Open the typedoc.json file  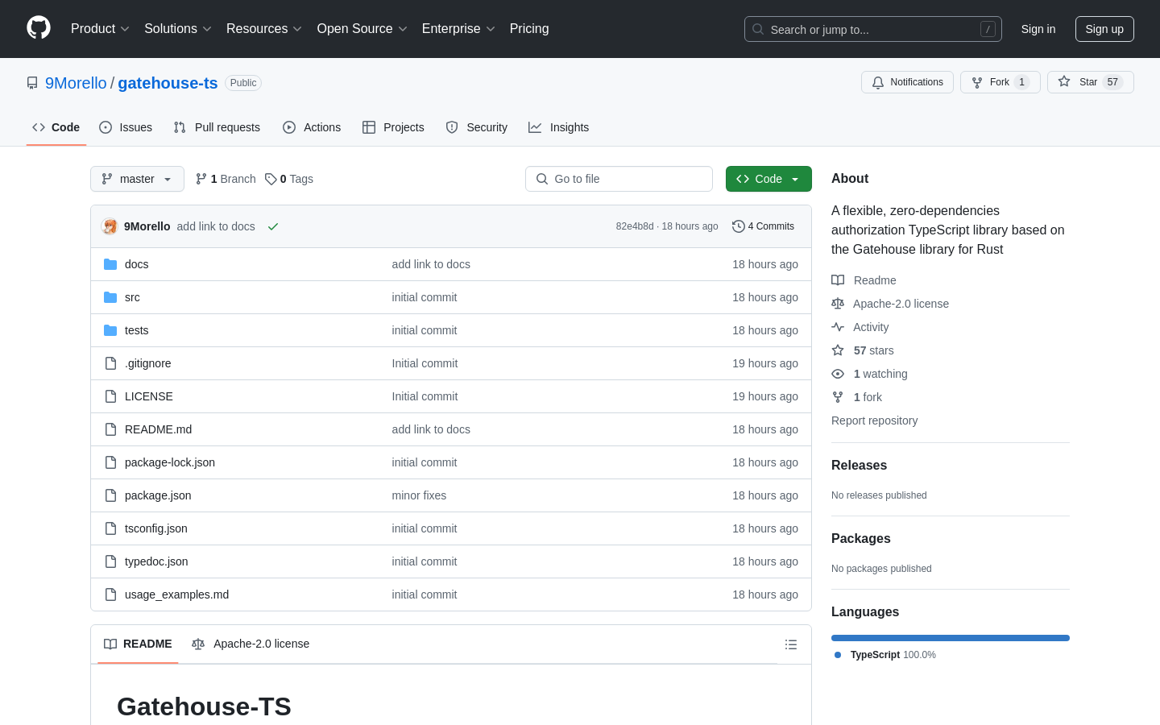click(156, 561)
